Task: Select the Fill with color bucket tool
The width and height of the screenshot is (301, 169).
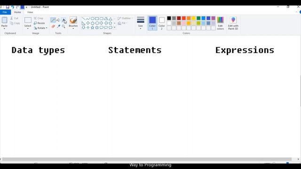Action: (58, 20)
